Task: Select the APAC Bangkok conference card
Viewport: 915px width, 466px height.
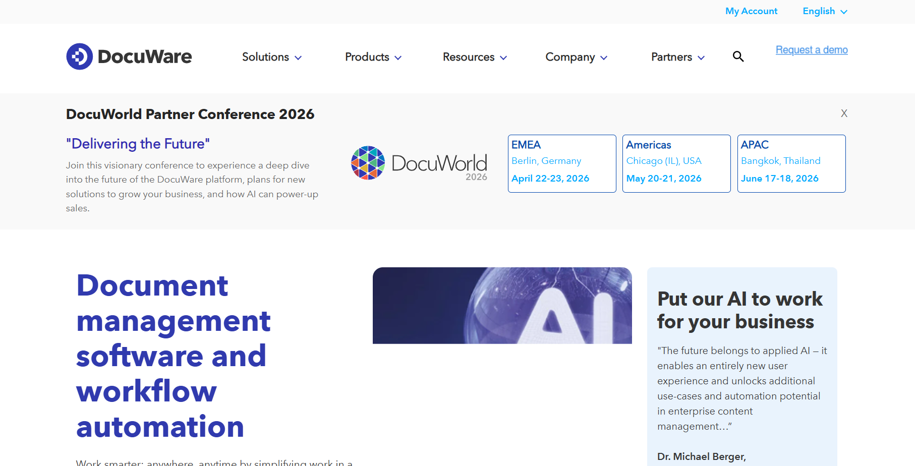Action: coord(791,163)
